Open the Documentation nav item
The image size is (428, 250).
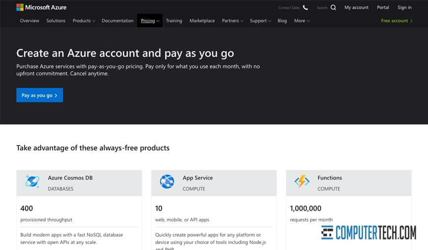(x=118, y=21)
